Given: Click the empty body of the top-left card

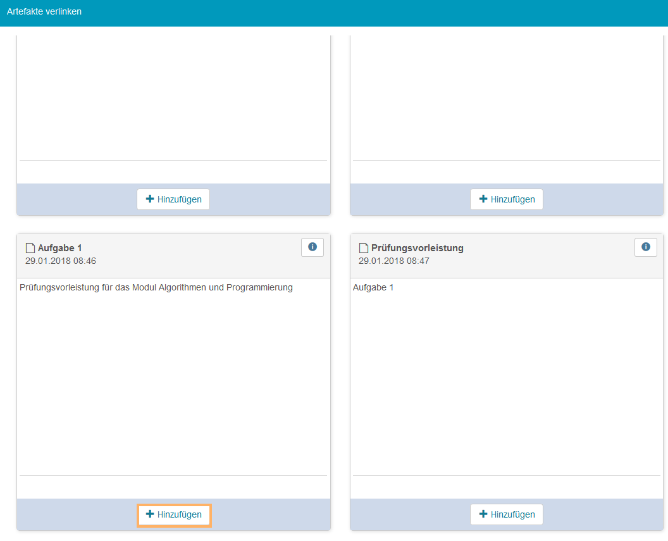Looking at the screenshot, I should tap(173, 95).
